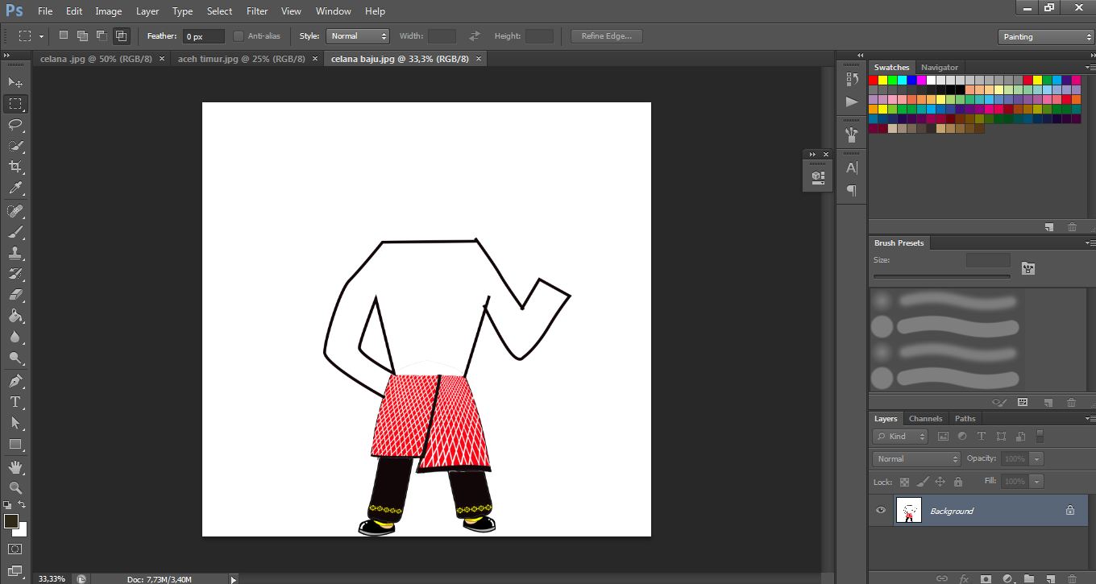Viewport: 1096px width, 584px height.
Task: Choose Intersect with selection mode
Action: click(x=121, y=35)
